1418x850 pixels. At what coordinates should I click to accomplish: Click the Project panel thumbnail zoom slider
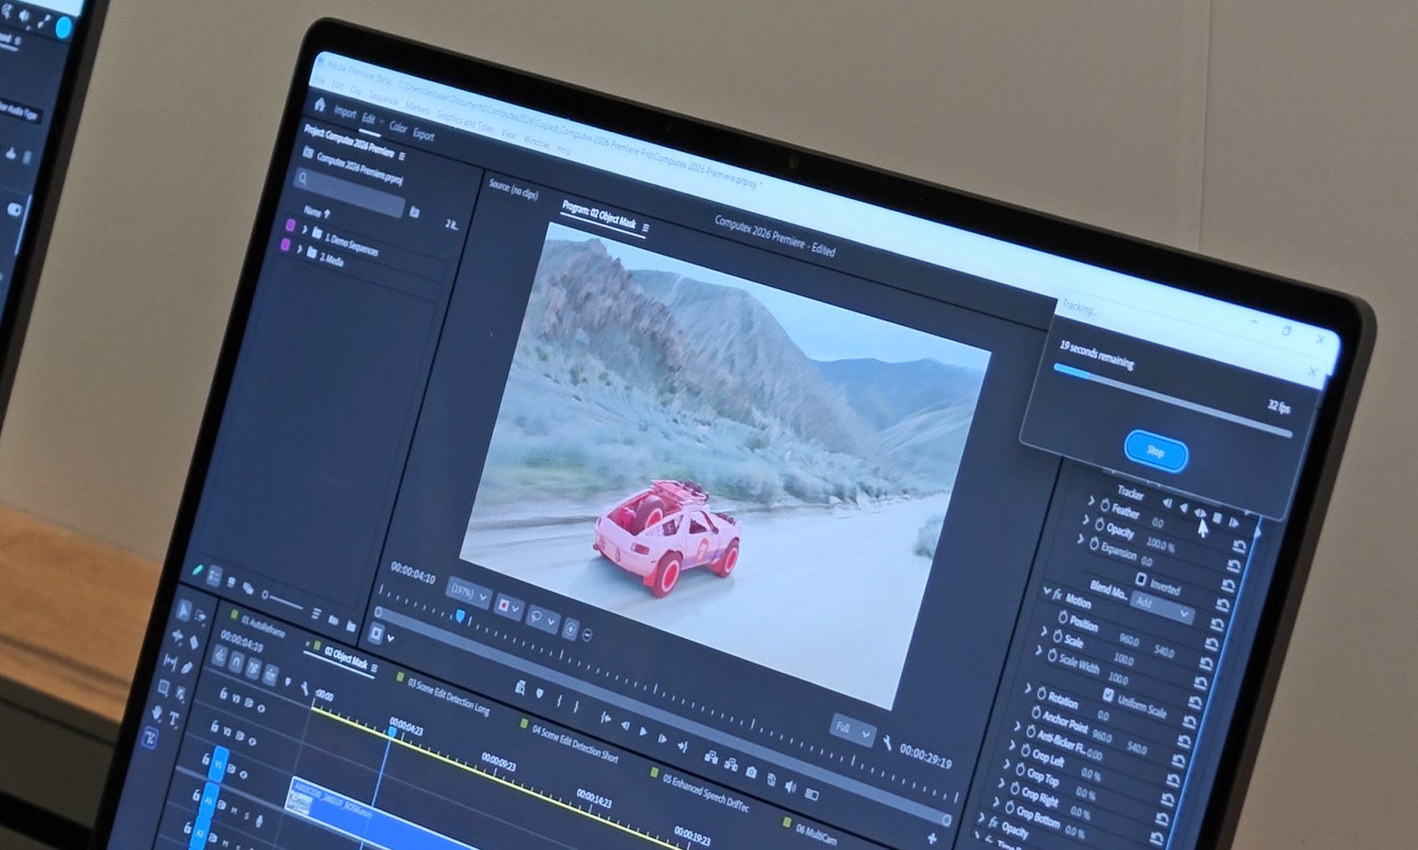[284, 602]
